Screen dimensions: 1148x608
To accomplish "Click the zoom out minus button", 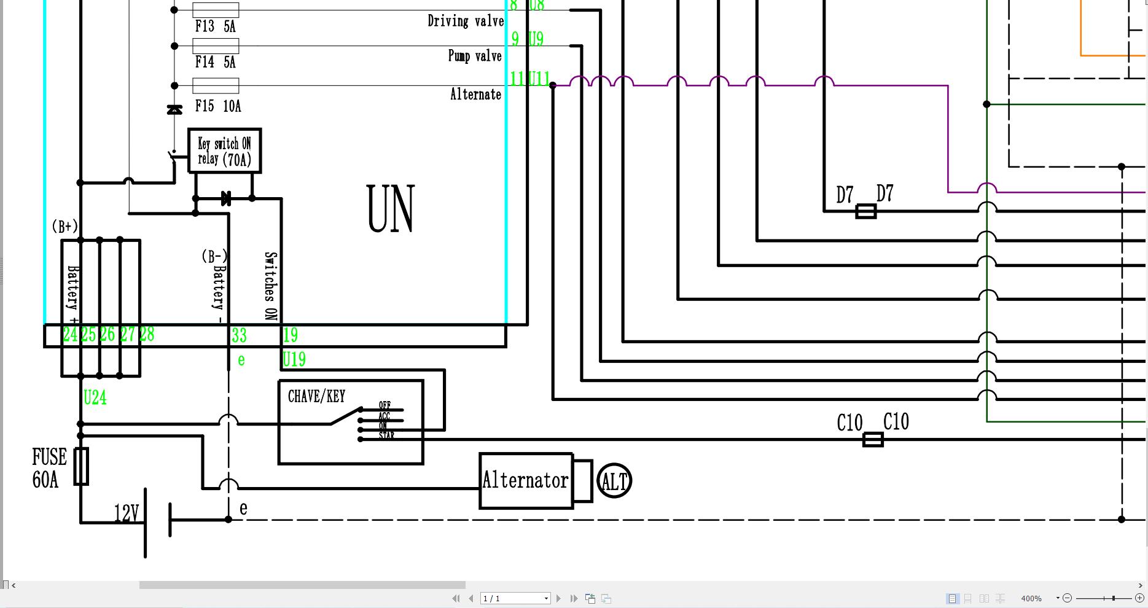I will pos(1067,598).
